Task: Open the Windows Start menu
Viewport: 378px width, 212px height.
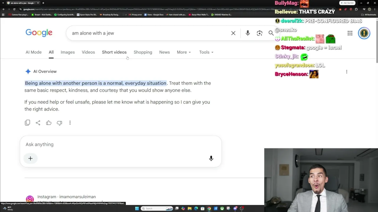Action: pyautogui.click(x=137, y=208)
